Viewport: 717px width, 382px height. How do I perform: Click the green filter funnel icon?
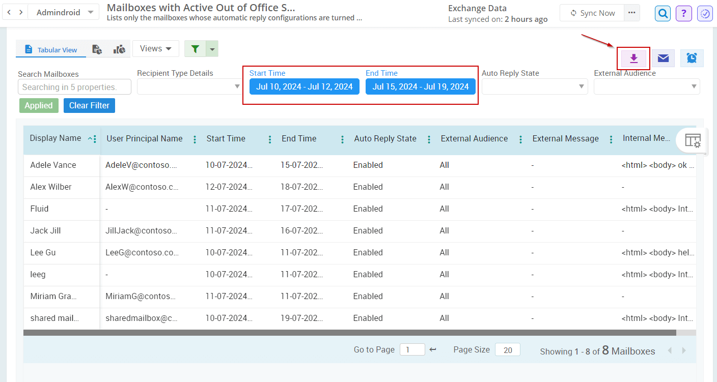(x=195, y=49)
